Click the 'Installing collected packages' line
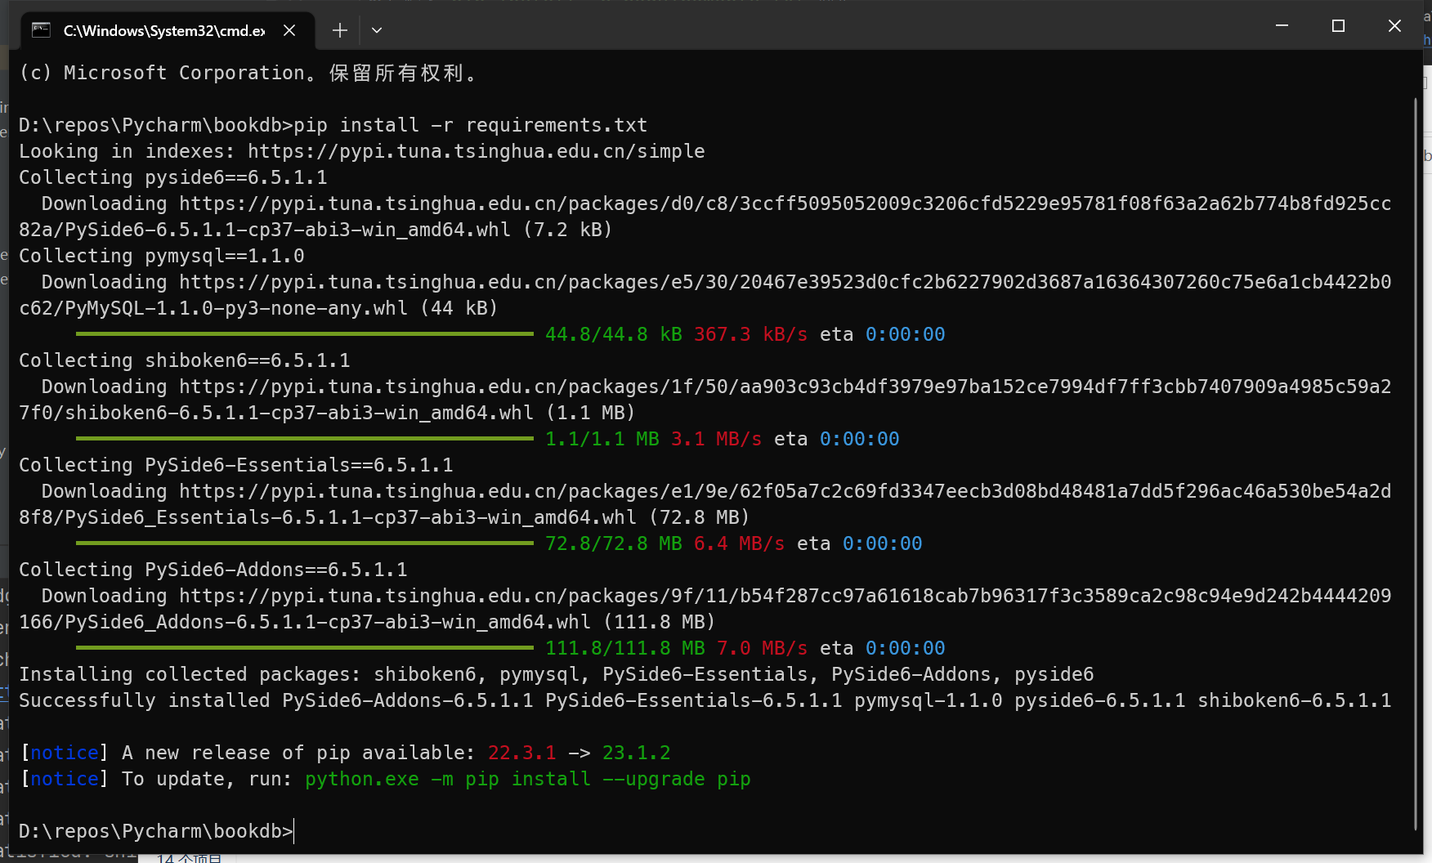The height and width of the screenshot is (863, 1432). tap(557, 674)
